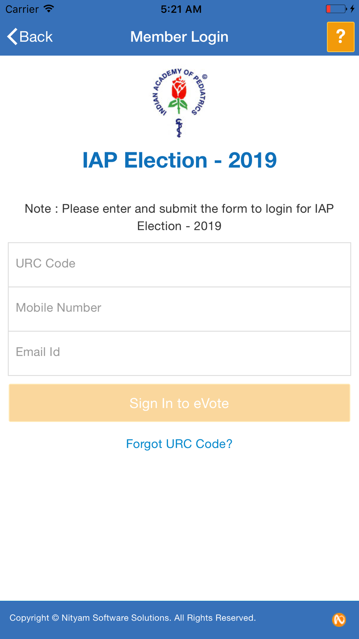Tap the Wi-Fi status icon
This screenshot has height=639, width=359.
pos(49,9)
